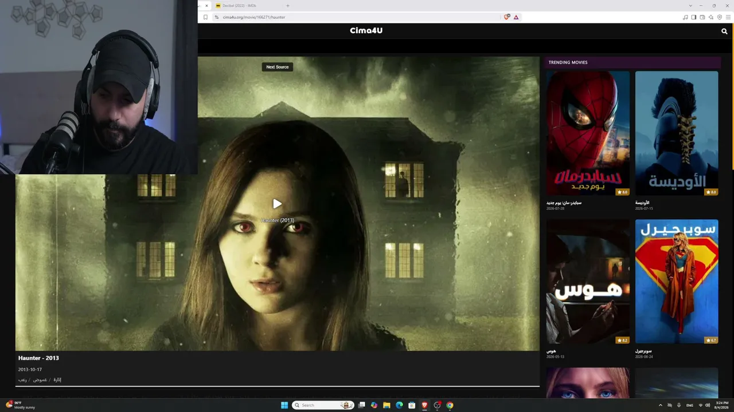Open the Supergirl trending movie poster
Viewport: 734px width, 412px height.
coord(677,282)
